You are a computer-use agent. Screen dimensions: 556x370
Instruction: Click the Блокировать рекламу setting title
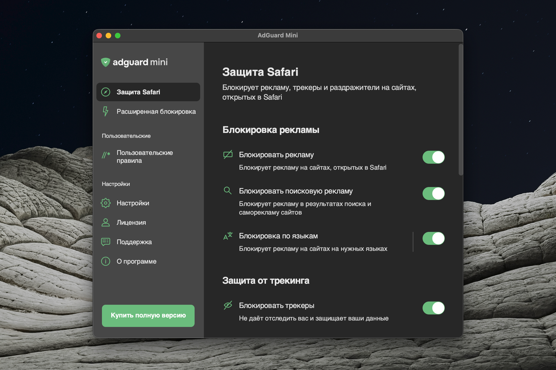click(277, 155)
